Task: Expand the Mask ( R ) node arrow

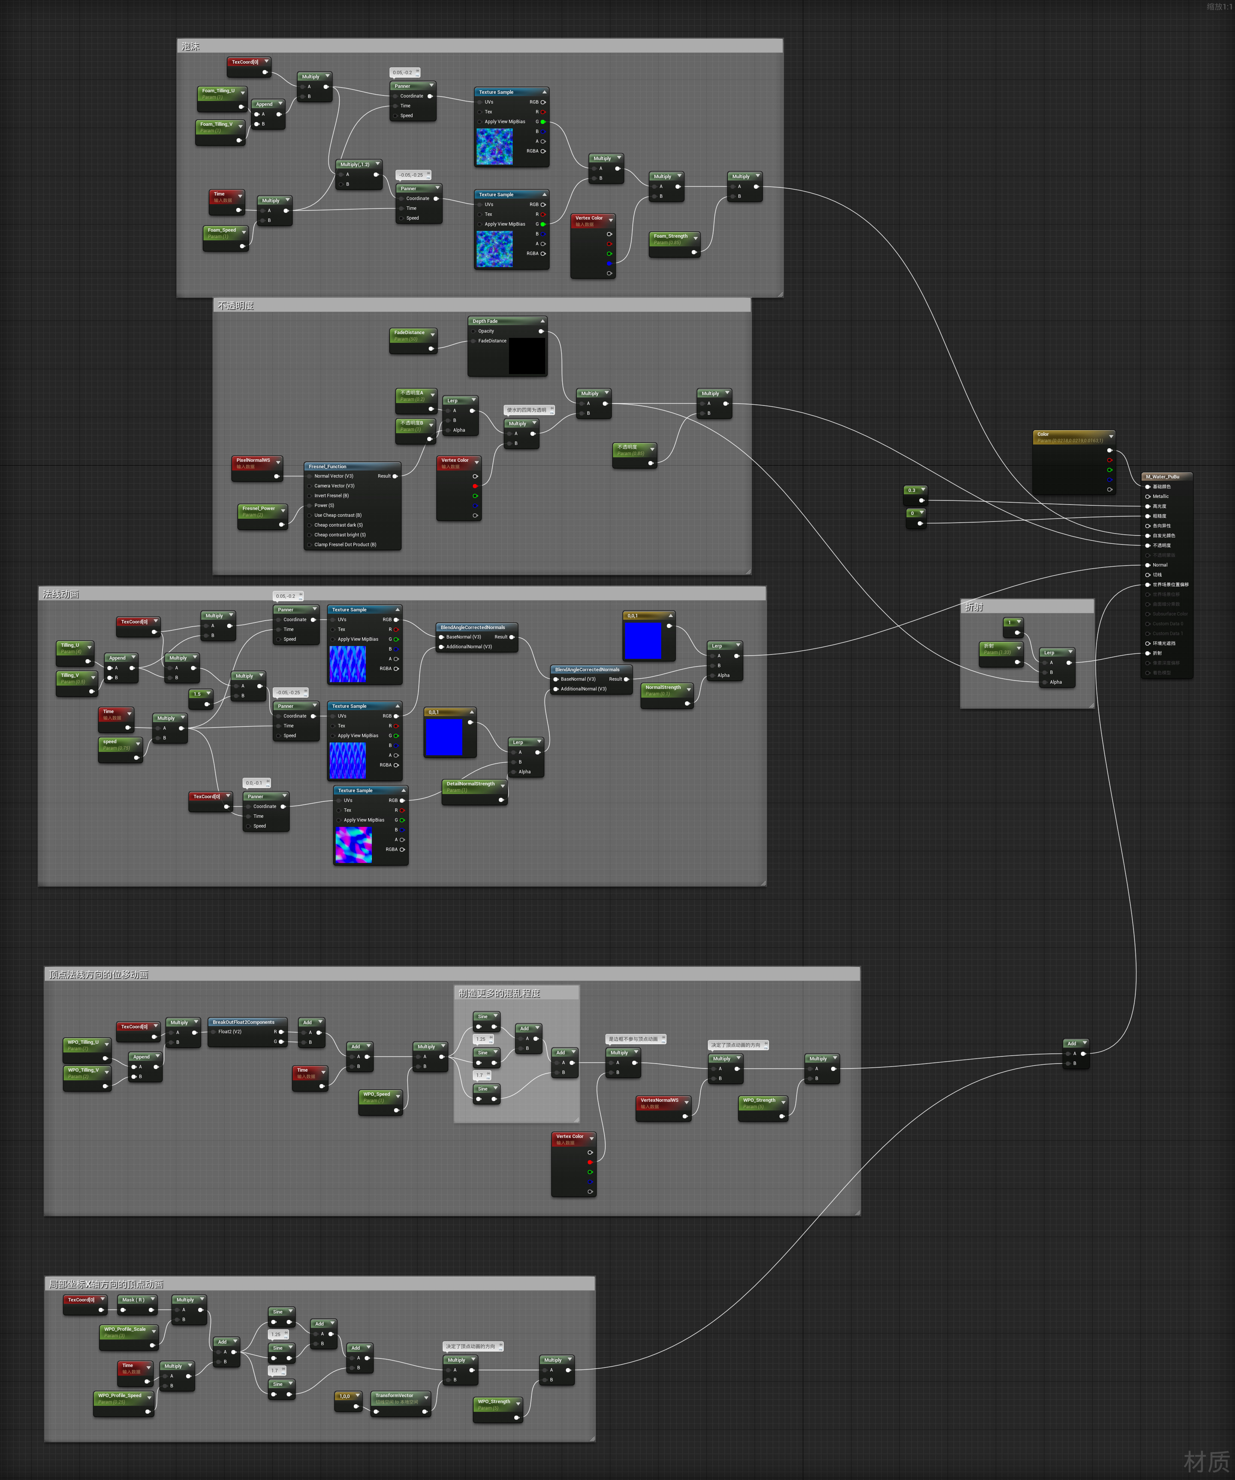Action: click(x=152, y=1299)
